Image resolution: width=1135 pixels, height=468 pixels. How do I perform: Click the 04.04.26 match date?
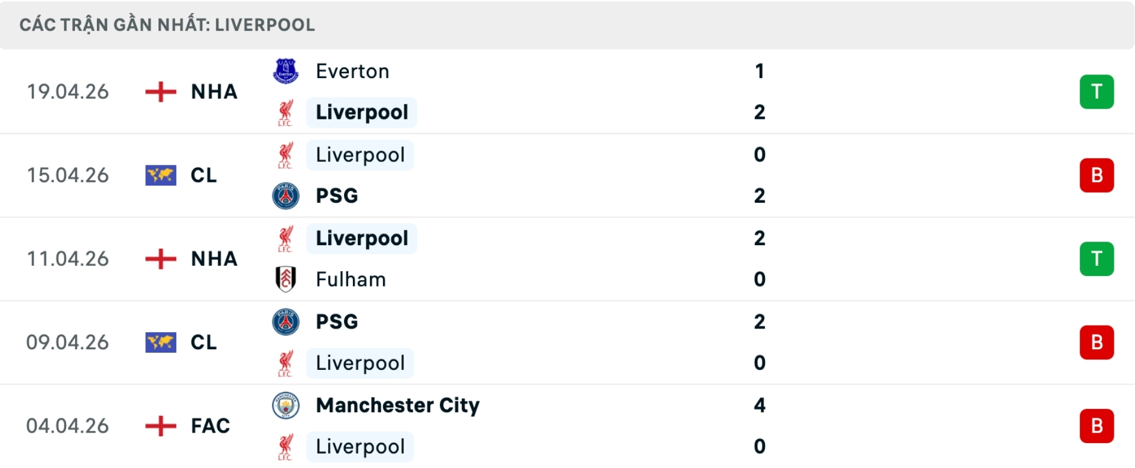(67, 425)
